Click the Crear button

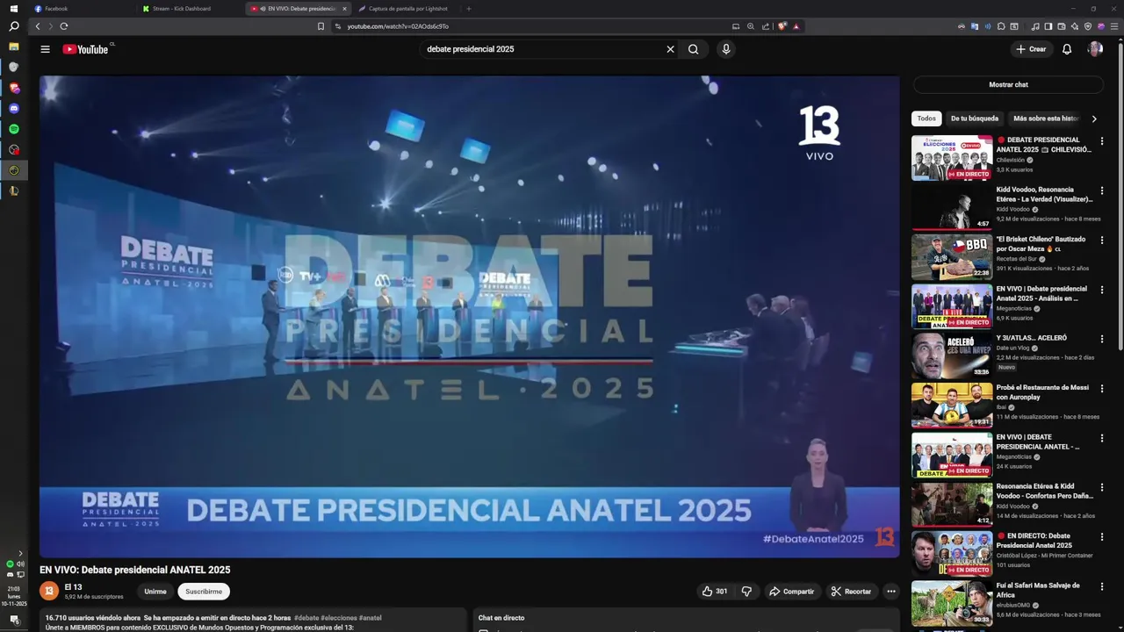pyautogui.click(x=1031, y=49)
